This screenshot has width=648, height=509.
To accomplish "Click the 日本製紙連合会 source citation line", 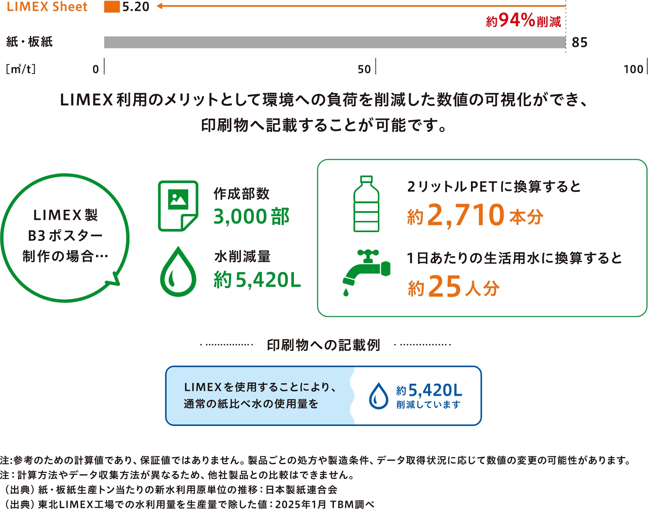I will pos(169,490).
